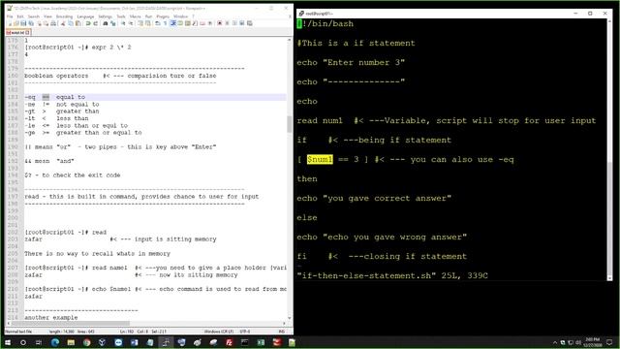Open the Encoding menu
The image size is (620, 349).
point(64,16)
